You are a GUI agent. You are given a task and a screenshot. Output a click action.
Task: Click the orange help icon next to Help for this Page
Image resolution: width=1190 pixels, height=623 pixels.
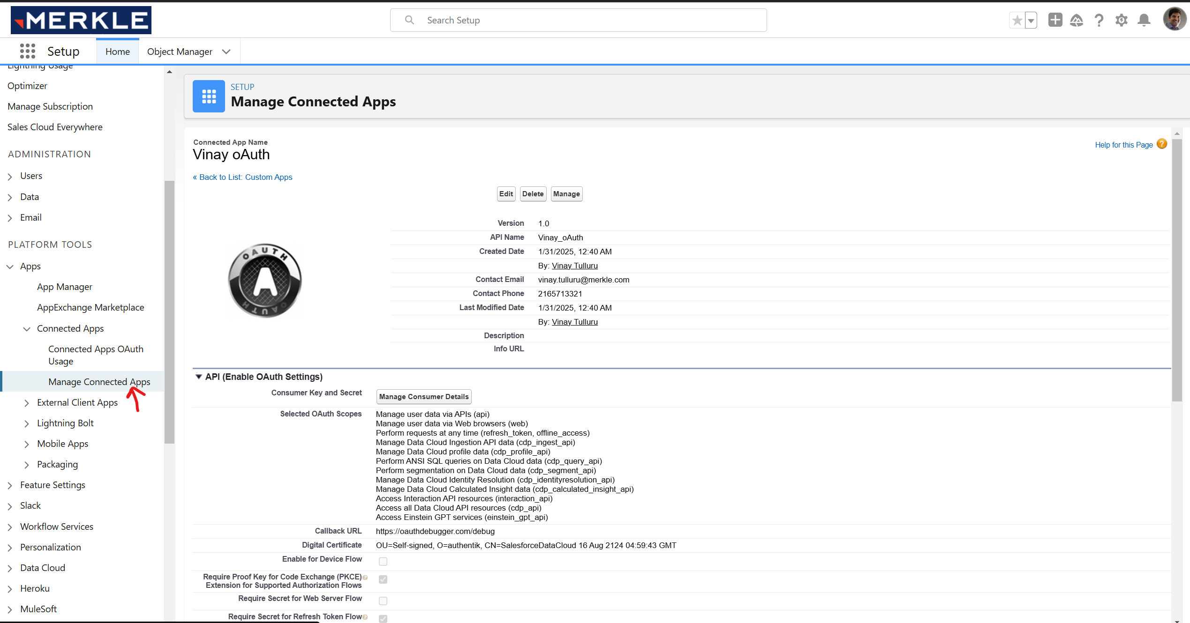pyautogui.click(x=1162, y=144)
